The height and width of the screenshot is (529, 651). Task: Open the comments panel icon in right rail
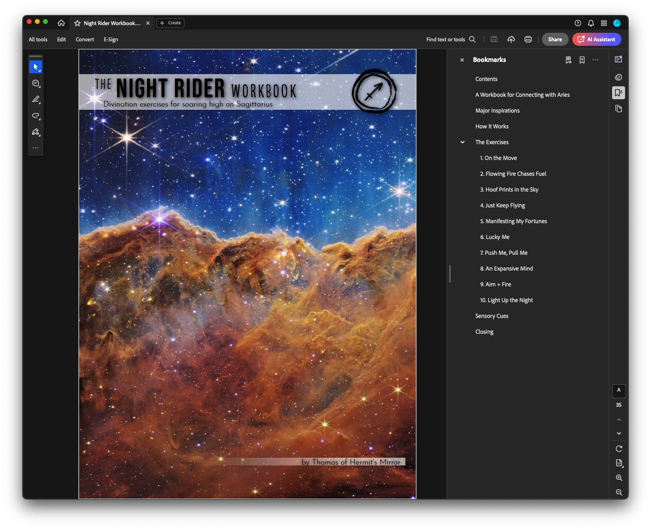619,77
